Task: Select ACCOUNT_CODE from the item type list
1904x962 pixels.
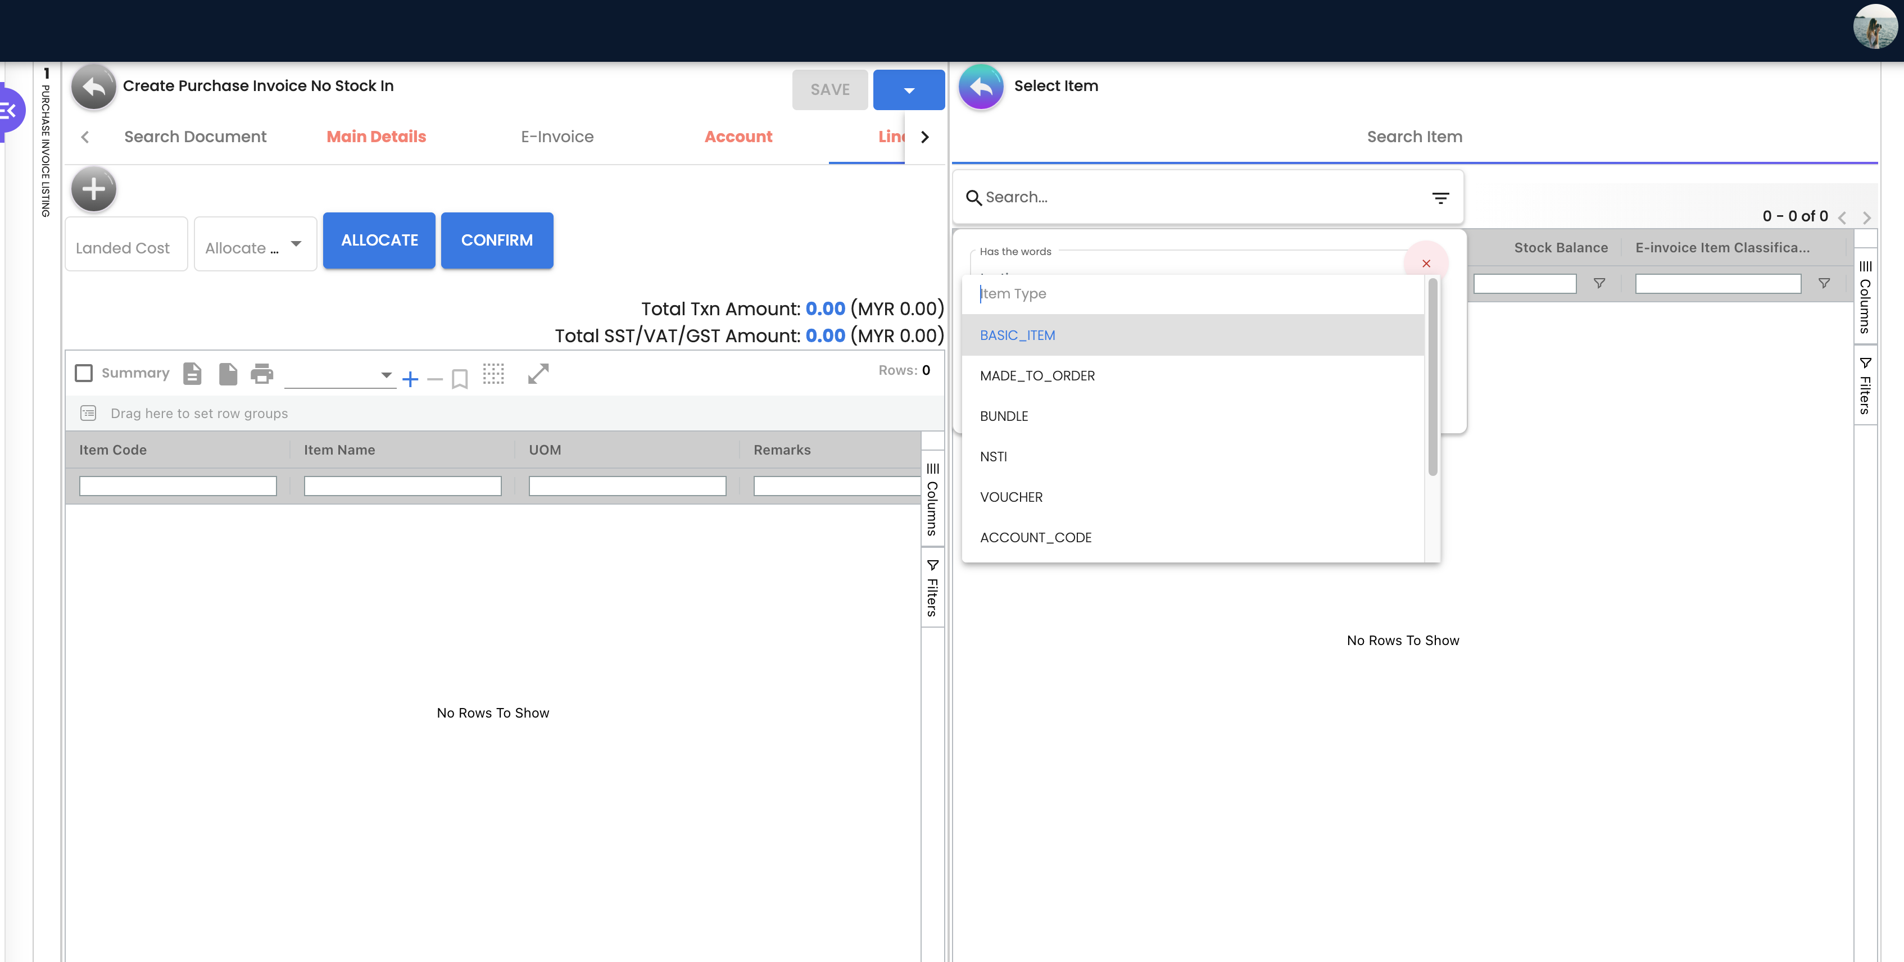Action: pos(1192,538)
